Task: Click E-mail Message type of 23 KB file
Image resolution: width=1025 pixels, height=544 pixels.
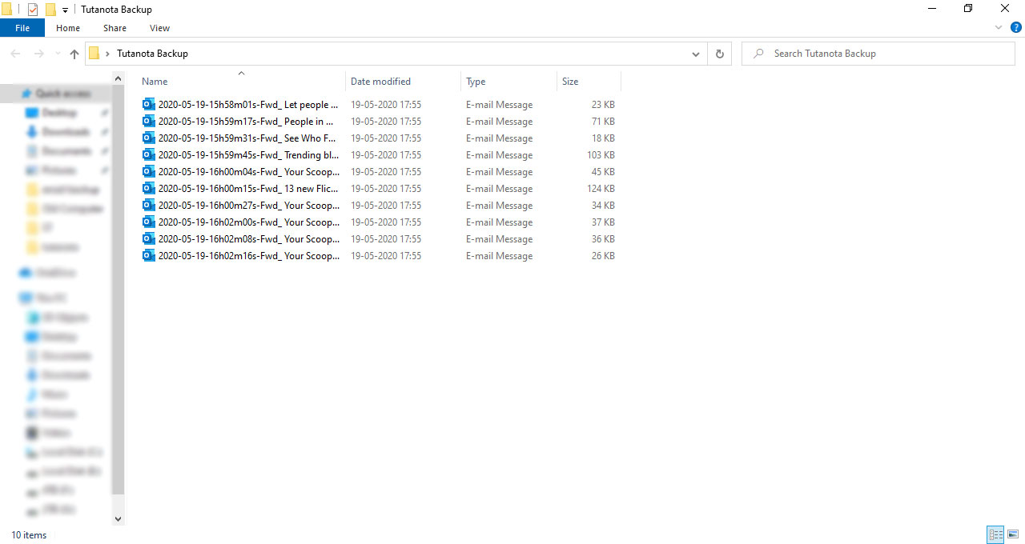Action: click(x=499, y=105)
